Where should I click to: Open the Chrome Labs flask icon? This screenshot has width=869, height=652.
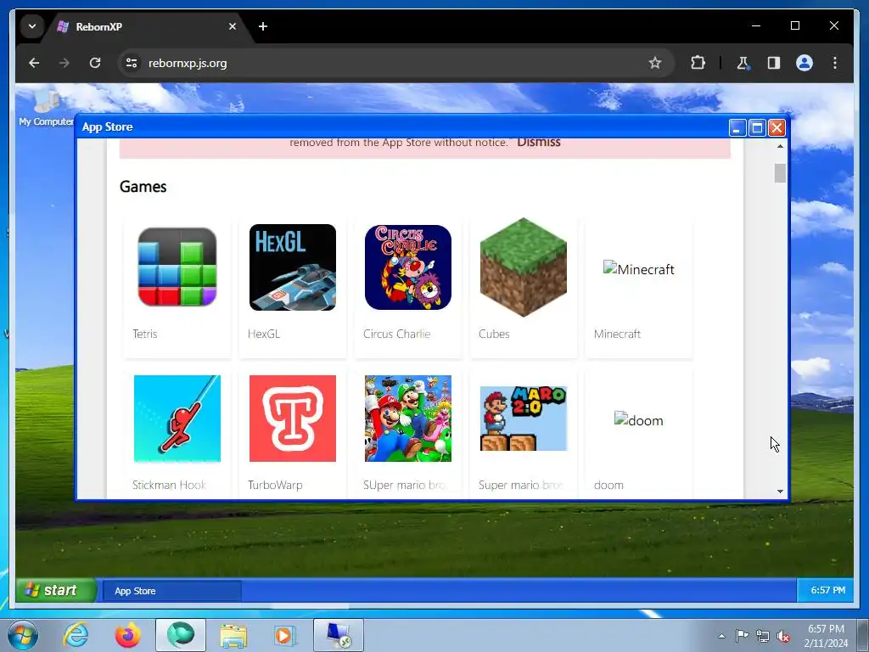[743, 63]
